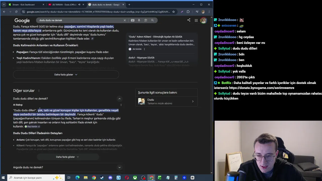322x181 pixels.
Task: Share the search results page
Action: (x=189, y=20)
